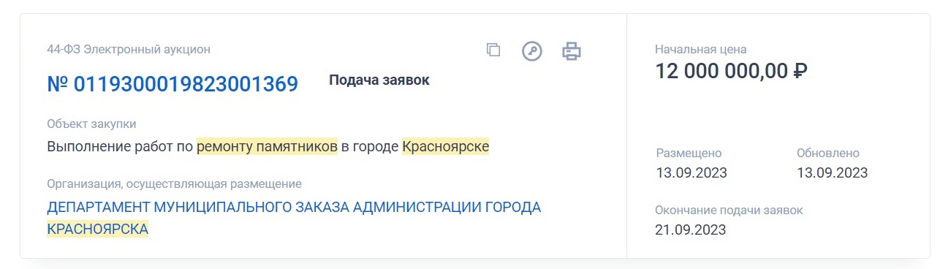Open the electronic signature key icon
940x269 pixels.
(532, 51)
